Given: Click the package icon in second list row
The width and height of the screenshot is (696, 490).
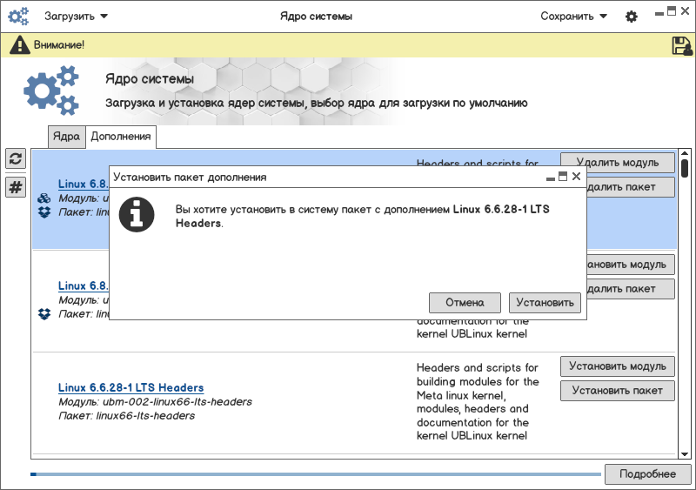Looking at the screenshot, I should (x=44, y=313).
